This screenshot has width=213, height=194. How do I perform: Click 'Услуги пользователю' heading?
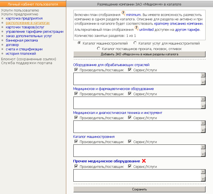[20, 10]
